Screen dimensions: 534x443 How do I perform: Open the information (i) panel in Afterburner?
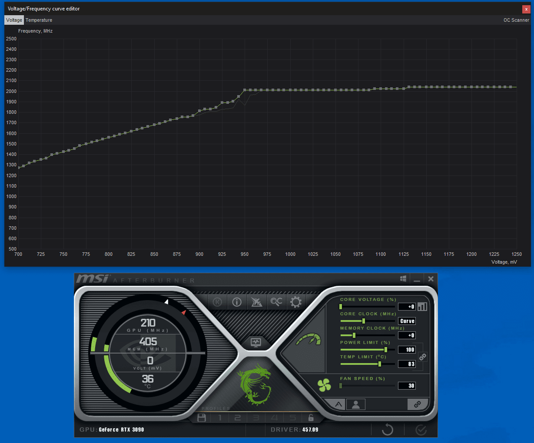(x=237, y=302)
